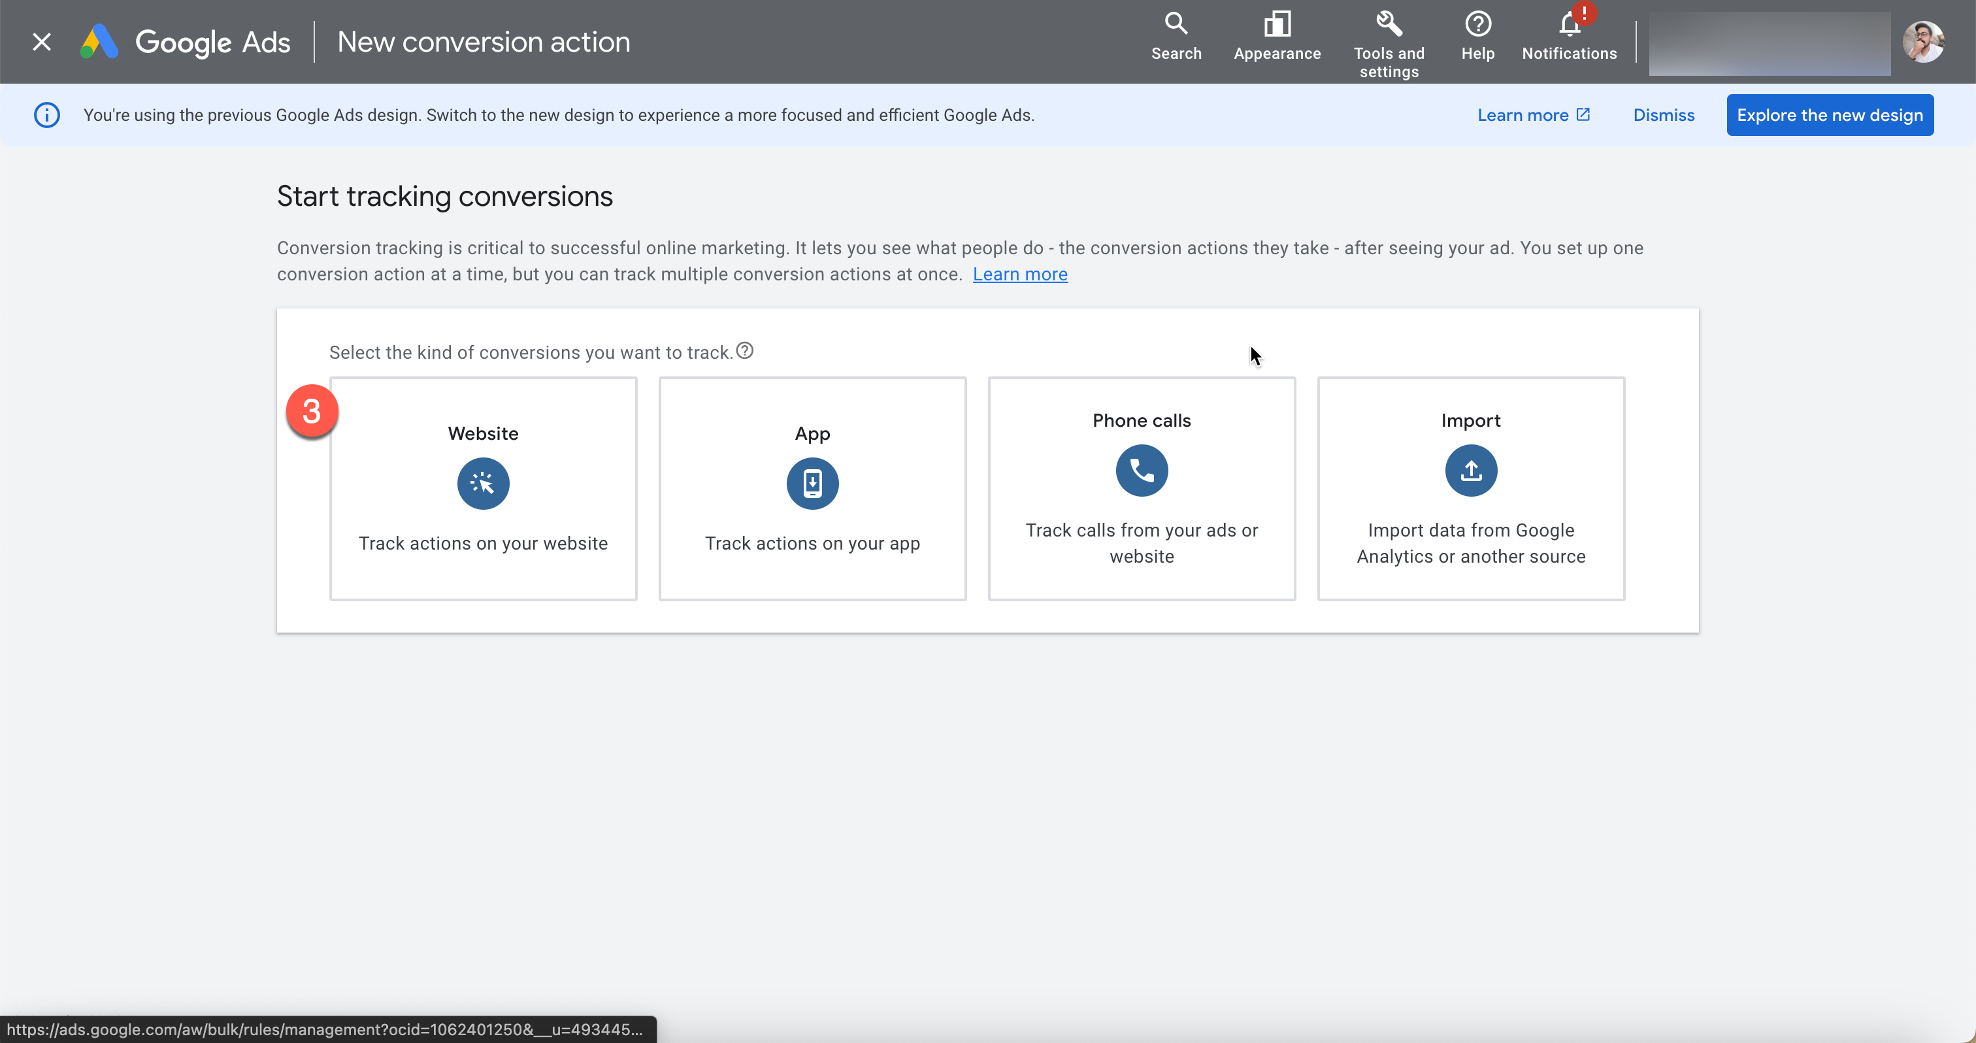Click the Website cursor-click icon
1976x1043 pixels.
click(x=484, y=484)
